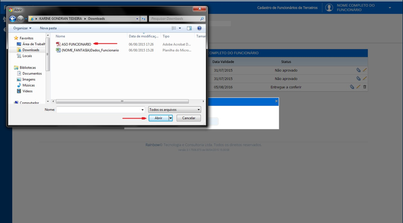Click the trash icon in the Entregue a conferir row
This screenshot has height=223, width=403.
(x=365, y=87)
